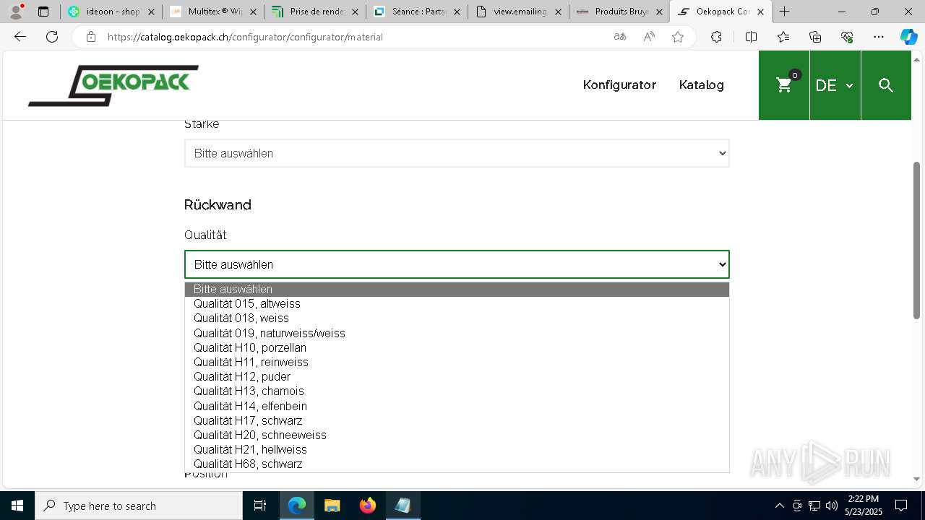Open Copilot icon in Edge toolbar
The width and height of the screenshot is (925, 520).
tap(908, 37)
